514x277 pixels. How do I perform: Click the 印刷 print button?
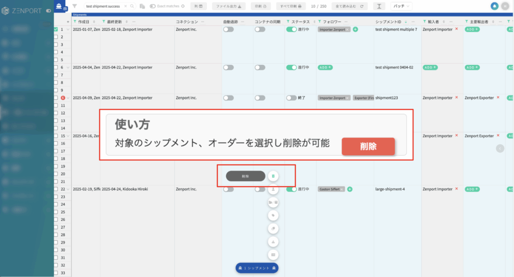pos(261,6)
